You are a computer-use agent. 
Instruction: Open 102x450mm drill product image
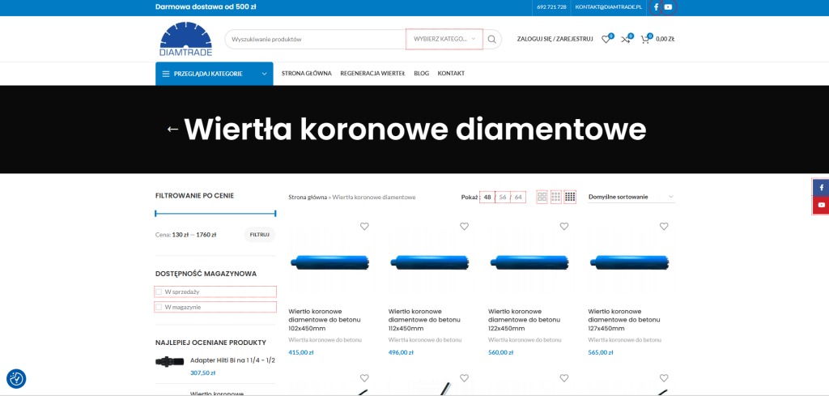tap(329, 262)
